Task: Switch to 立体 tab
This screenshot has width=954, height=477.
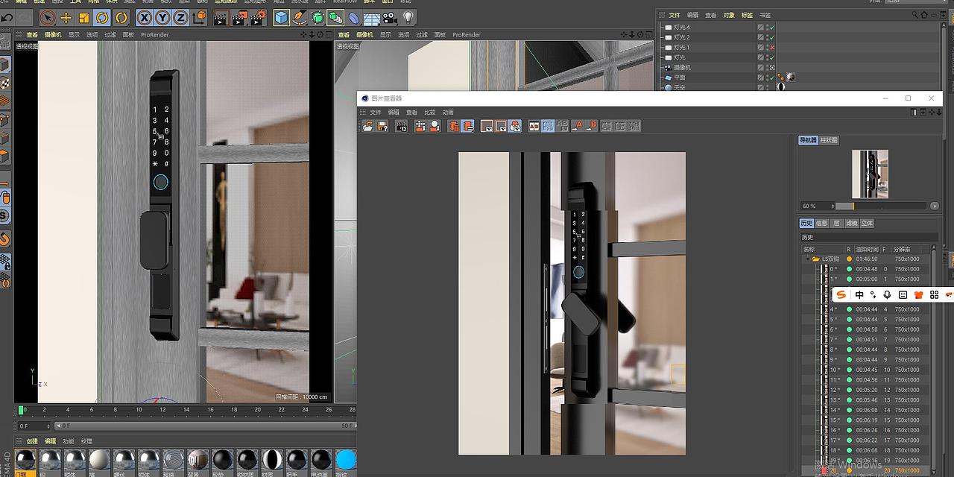Action: point(867,223)
